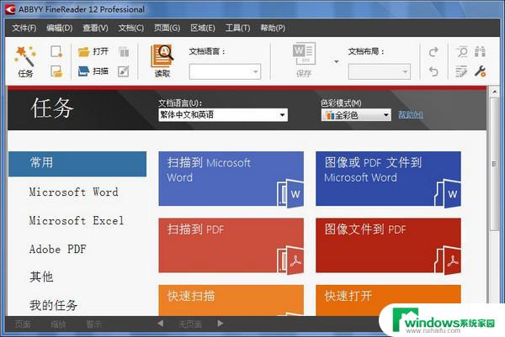Open the 文档(C) menu
The width and height of the screenshot is (505, 337).
pyautogui.click(x=131, y=28)
